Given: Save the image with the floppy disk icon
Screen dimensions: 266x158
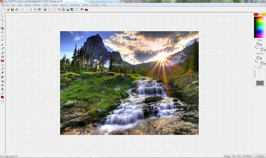Looking at the screenshot, I should [x=12, y=10].
